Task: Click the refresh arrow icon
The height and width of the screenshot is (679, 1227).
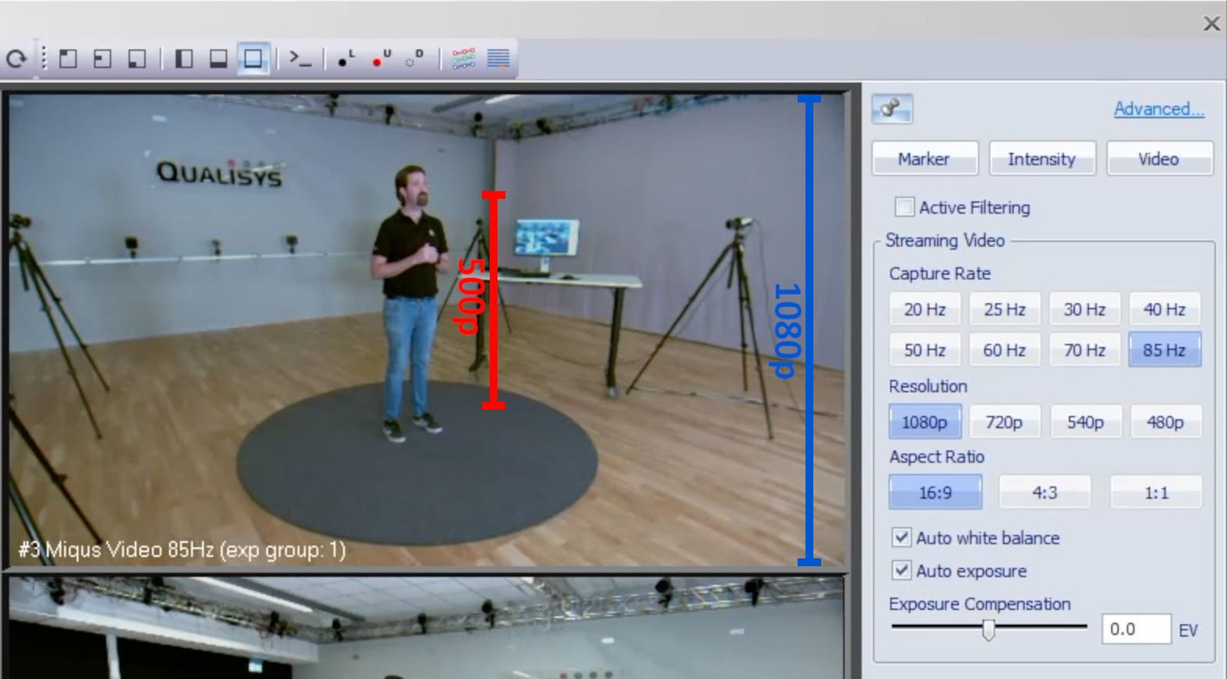Action: [16, 59]
